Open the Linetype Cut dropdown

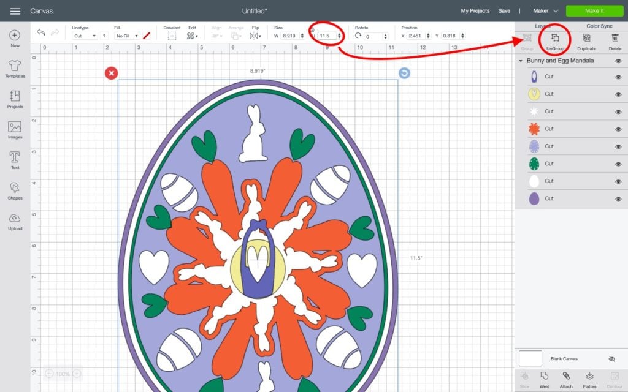click(85, 36)
